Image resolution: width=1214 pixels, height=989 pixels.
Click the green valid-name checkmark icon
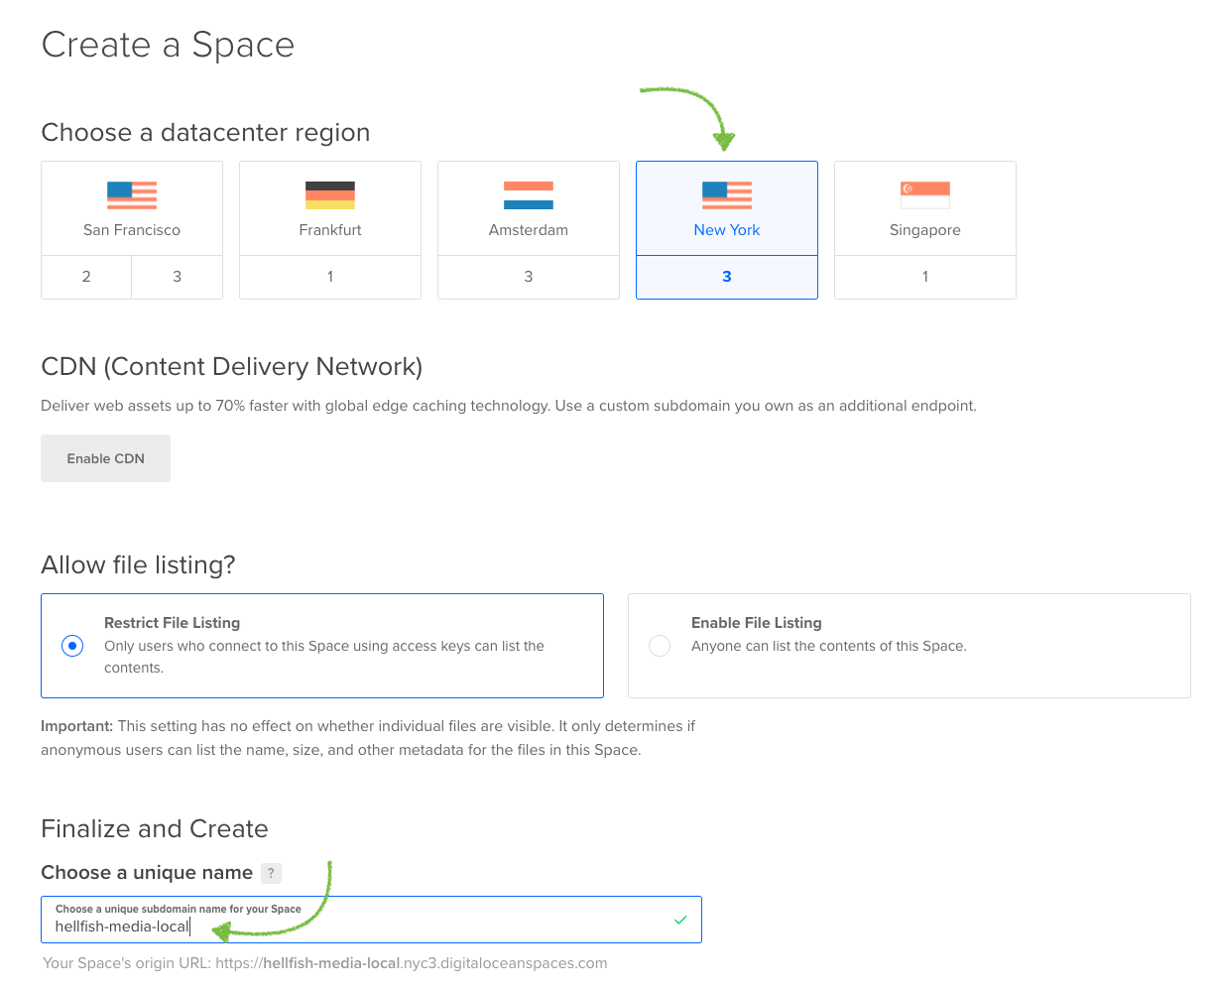680,921
